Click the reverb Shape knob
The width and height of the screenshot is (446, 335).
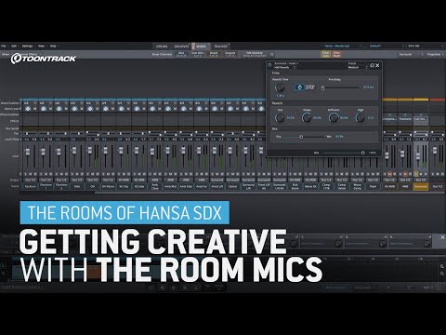pyautogui.click(x=307, y=118)
